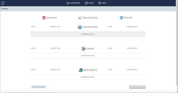This screenshot has width=178, height=93.
Task: Click the Space Comparison rocket icon
Action: click(x=80, y=18)
